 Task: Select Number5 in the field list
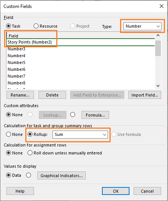[80, 62]
